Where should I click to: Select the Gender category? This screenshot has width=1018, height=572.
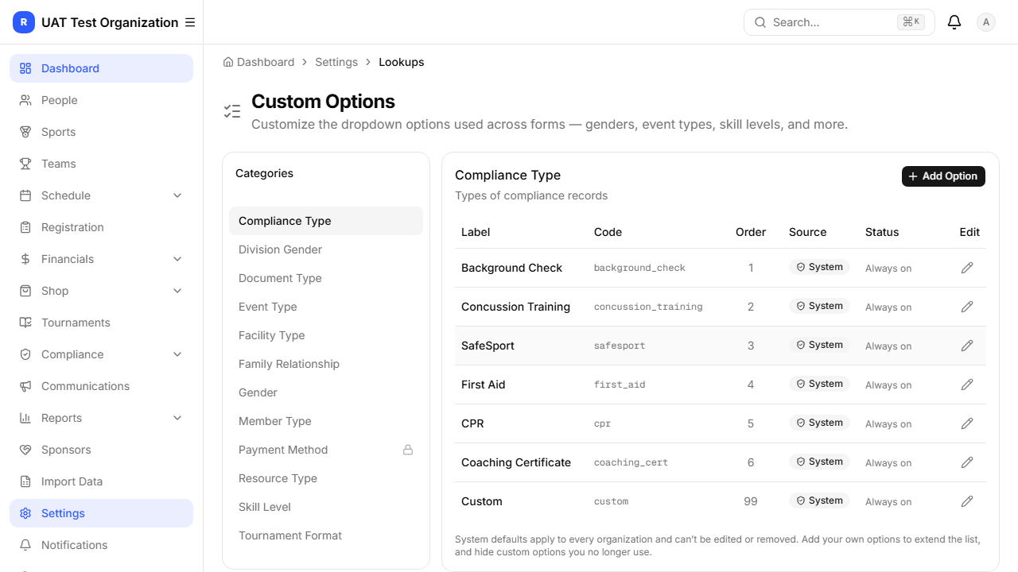tap(326, 392)
